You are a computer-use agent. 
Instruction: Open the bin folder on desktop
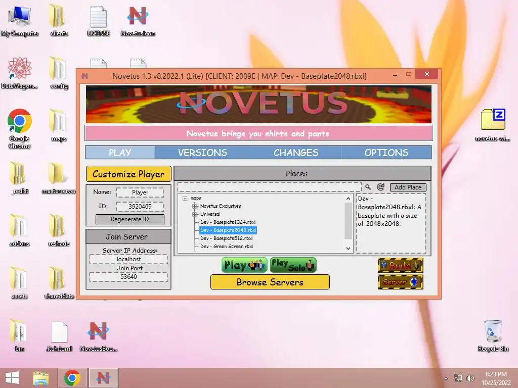20,335
